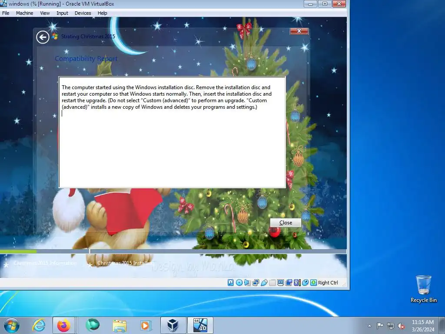Maximize the VirtualBox window
Screen dimensions: 445x334
tap(325, 3)
